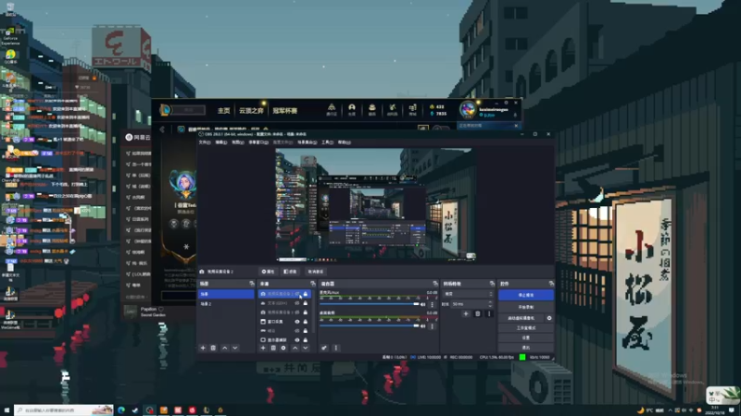
Task: Hide the 显示器采集 source
Action: point(297,340)
